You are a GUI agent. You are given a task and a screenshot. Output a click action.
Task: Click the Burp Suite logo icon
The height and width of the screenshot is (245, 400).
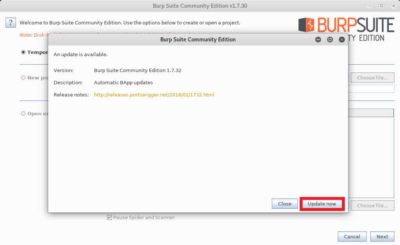pos(306,25)
